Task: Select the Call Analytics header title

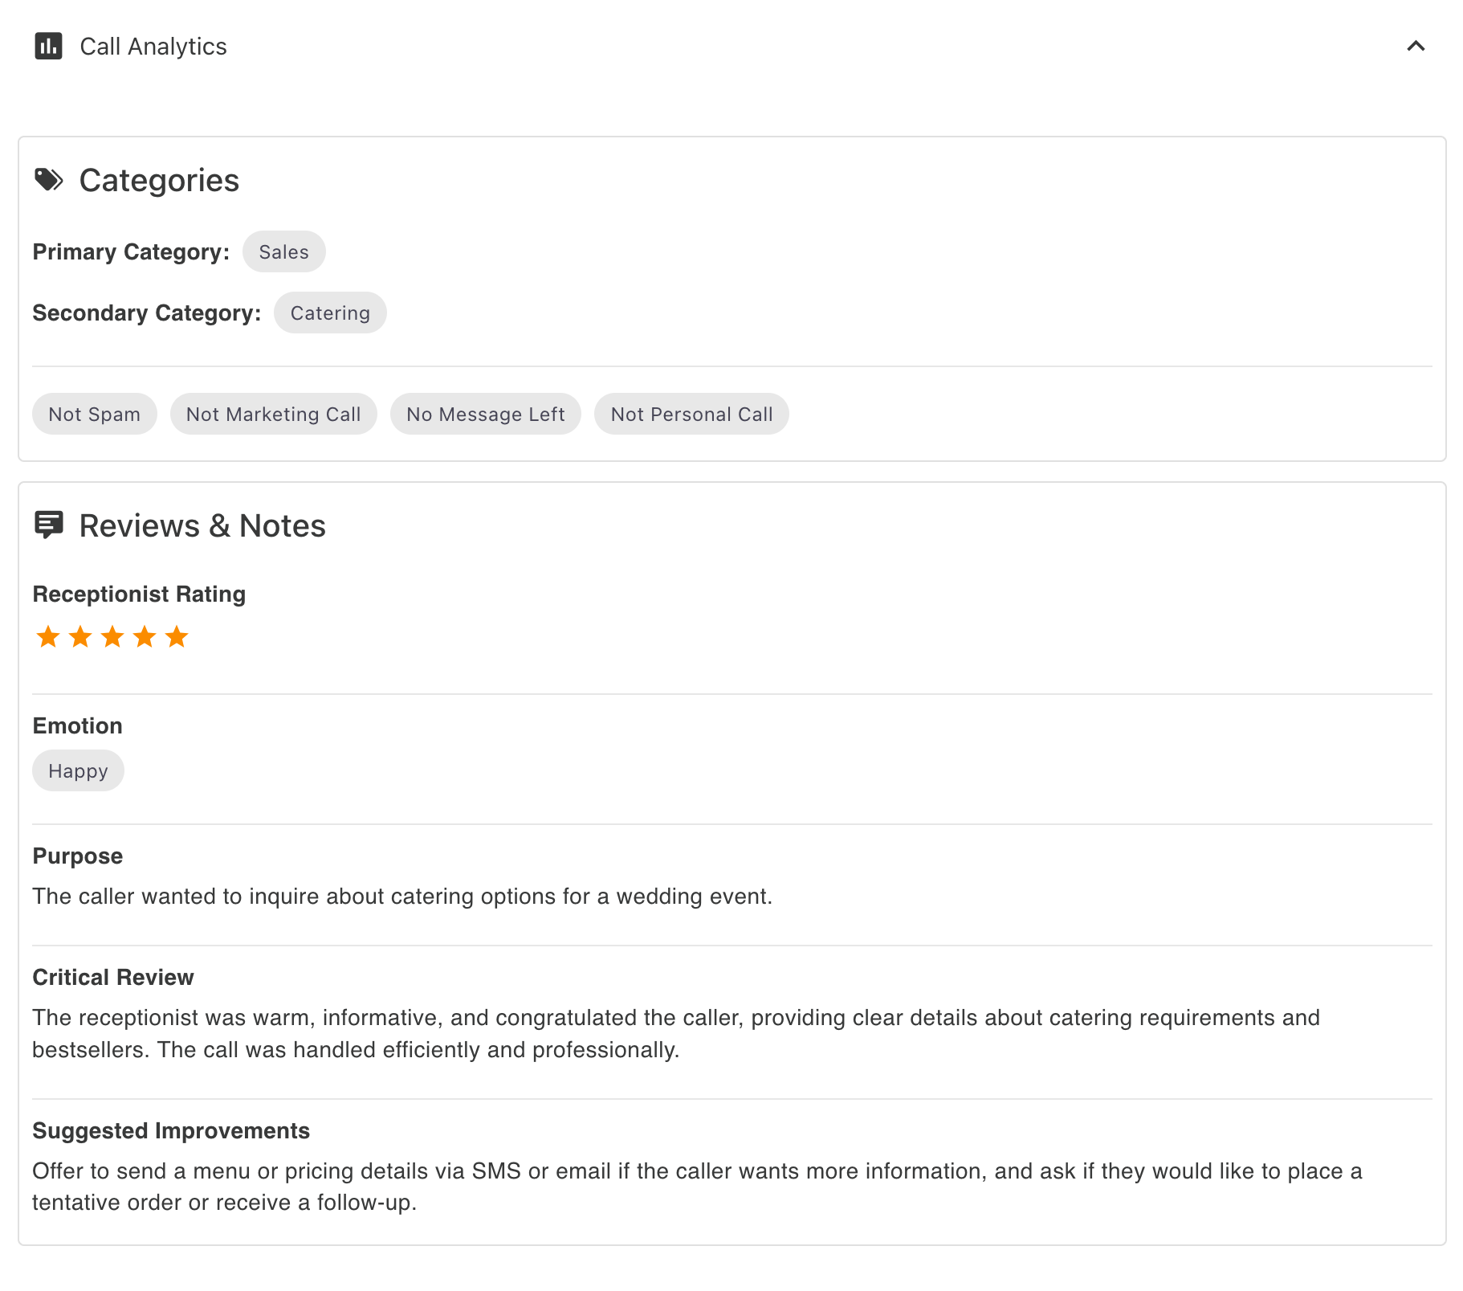Action: pos(153,47)
